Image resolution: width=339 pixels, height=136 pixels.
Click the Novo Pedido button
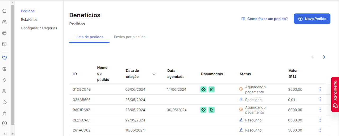point(312,19)
